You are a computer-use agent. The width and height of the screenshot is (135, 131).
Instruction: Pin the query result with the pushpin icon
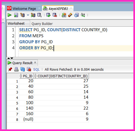[10, 69]
